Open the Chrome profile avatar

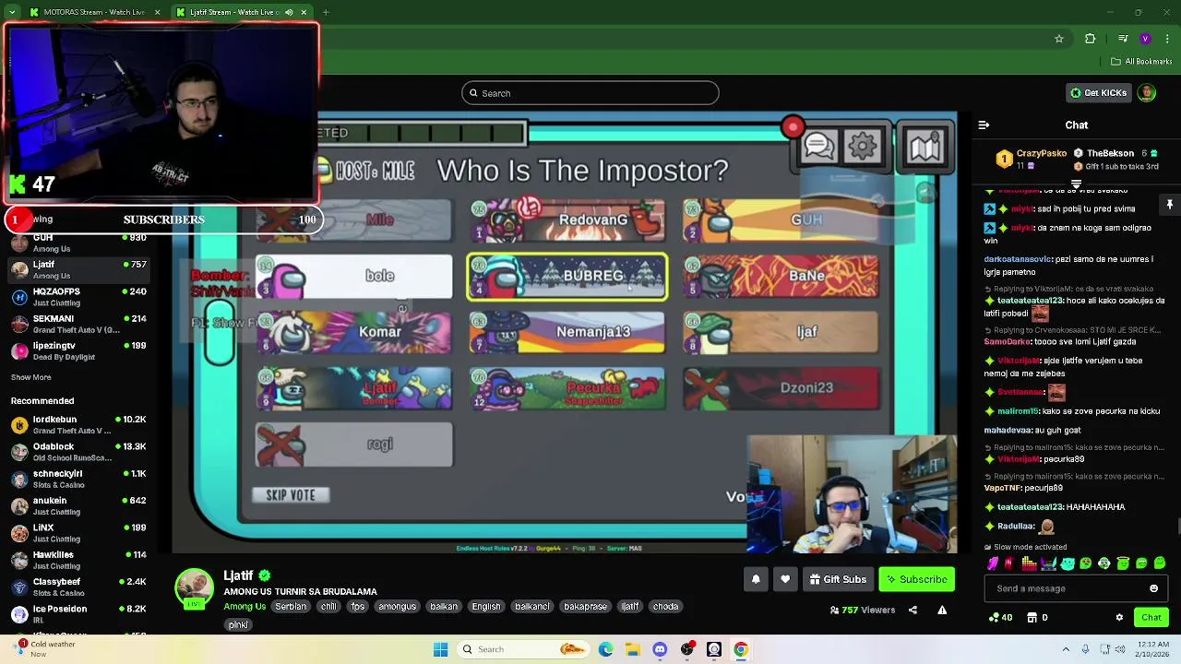click(1145, 39)
